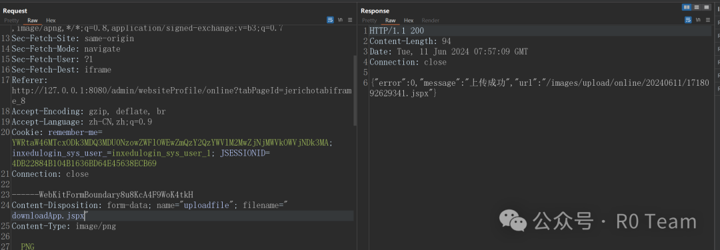The height and width of the screenshot is (250, 720).
Task: Switch Request view to Raw tab
Action: click(x=33, y=21)
